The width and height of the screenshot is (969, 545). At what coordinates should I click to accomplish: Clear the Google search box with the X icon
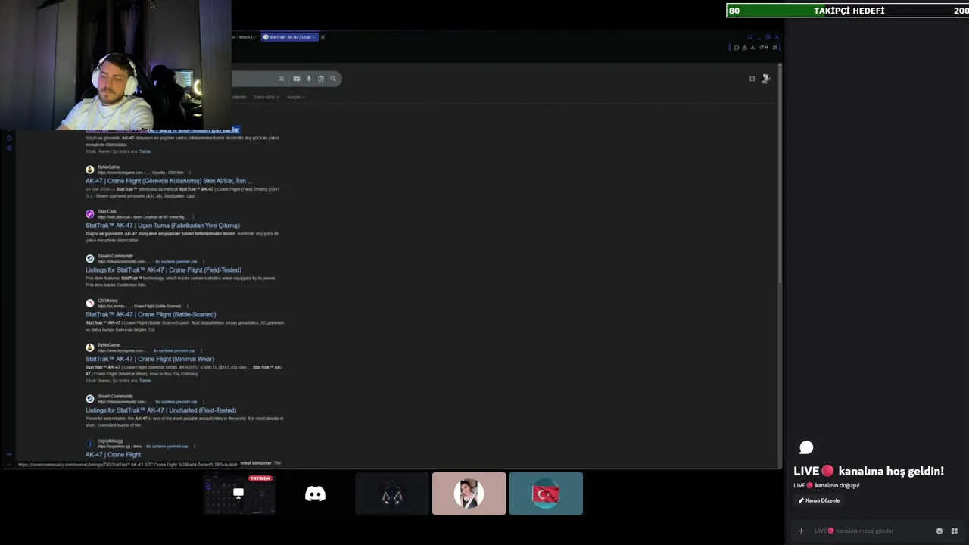[x=282, y=79]
